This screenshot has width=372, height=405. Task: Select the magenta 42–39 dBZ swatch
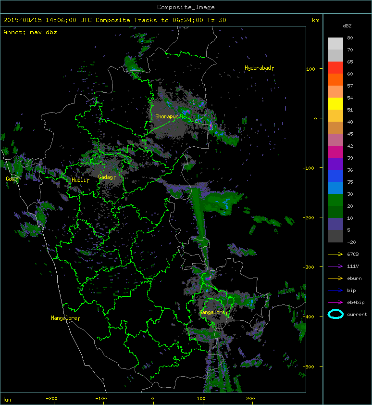(335, 152)
